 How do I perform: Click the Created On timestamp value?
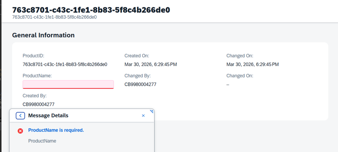[151, 64]
